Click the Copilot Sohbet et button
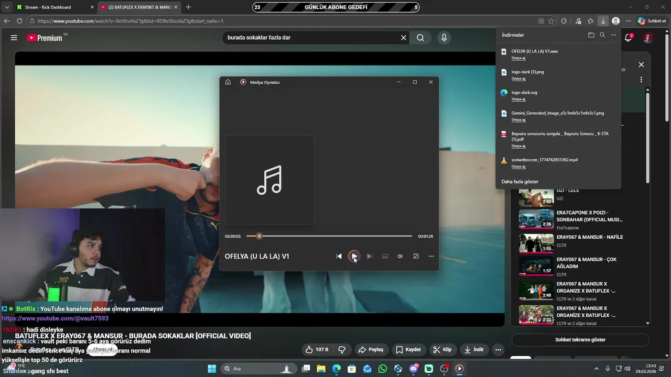The image size is (671, 377). coord(652,21)
